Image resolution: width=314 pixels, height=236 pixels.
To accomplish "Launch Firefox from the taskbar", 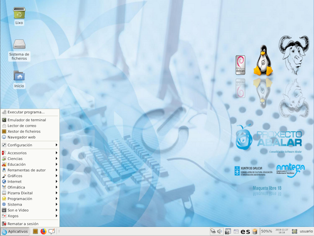I will point(43,231).
